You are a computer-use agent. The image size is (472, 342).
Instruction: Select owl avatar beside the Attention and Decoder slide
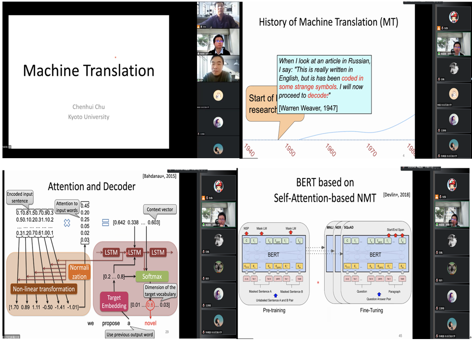point(219,267)
